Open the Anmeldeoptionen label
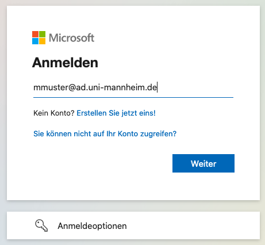 coord(92,226)
